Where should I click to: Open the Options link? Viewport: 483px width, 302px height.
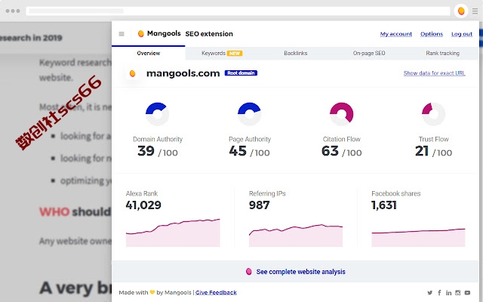[x=432, y=34]
